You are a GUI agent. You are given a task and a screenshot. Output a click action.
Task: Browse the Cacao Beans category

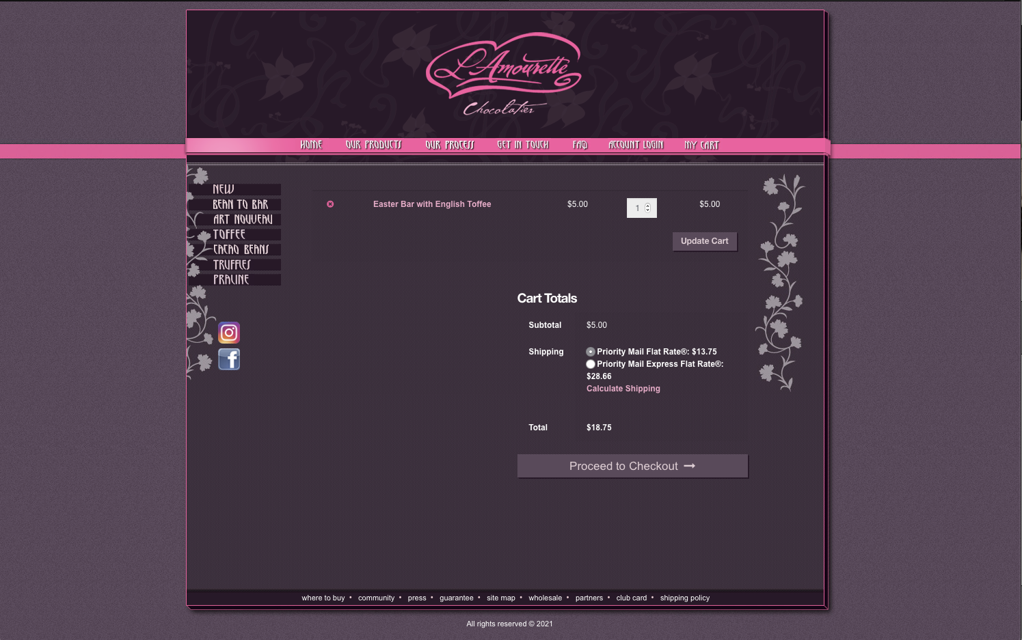(235, 249)
